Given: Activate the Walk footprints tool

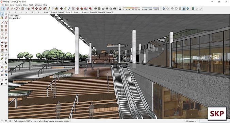Looking at the screenshot, I should pos(2,84).
